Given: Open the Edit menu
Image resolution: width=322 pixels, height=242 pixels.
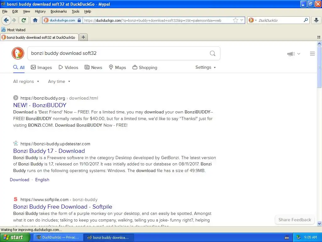Looking at the screenshot, I should 15,11.
